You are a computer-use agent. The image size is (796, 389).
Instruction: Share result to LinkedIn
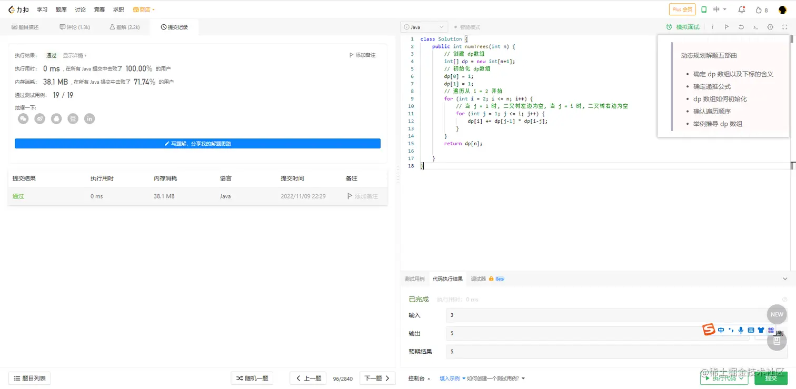click(x=89, y=119)
